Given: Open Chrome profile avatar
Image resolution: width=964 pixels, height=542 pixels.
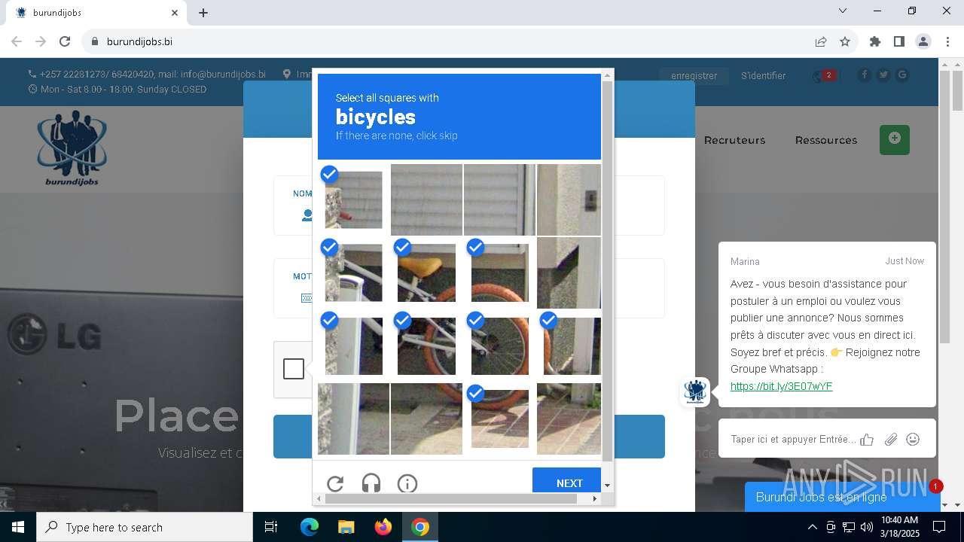Looking at the screenshot, I should click(923, 41).
